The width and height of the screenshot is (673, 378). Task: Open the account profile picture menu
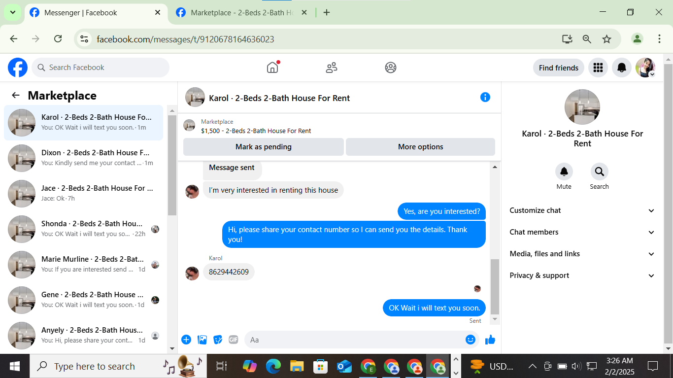click(645, 68)
